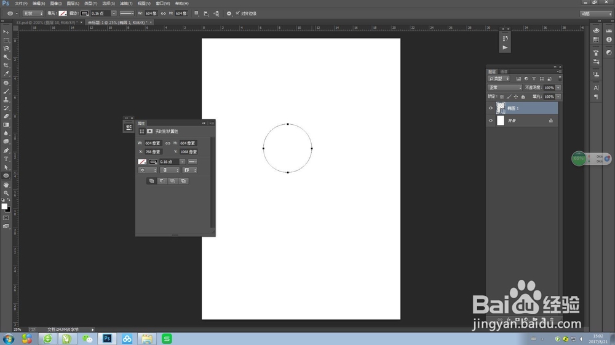The width and height of the screenshot is (615, 345).
Task: Toggle lock image pixels brush icon
Action: point(509,97)
